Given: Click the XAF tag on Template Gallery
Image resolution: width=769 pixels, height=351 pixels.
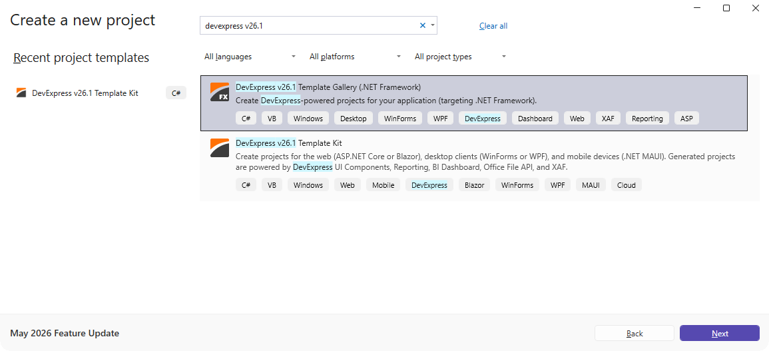Looking at the screenshot, I should click(608, 119).
